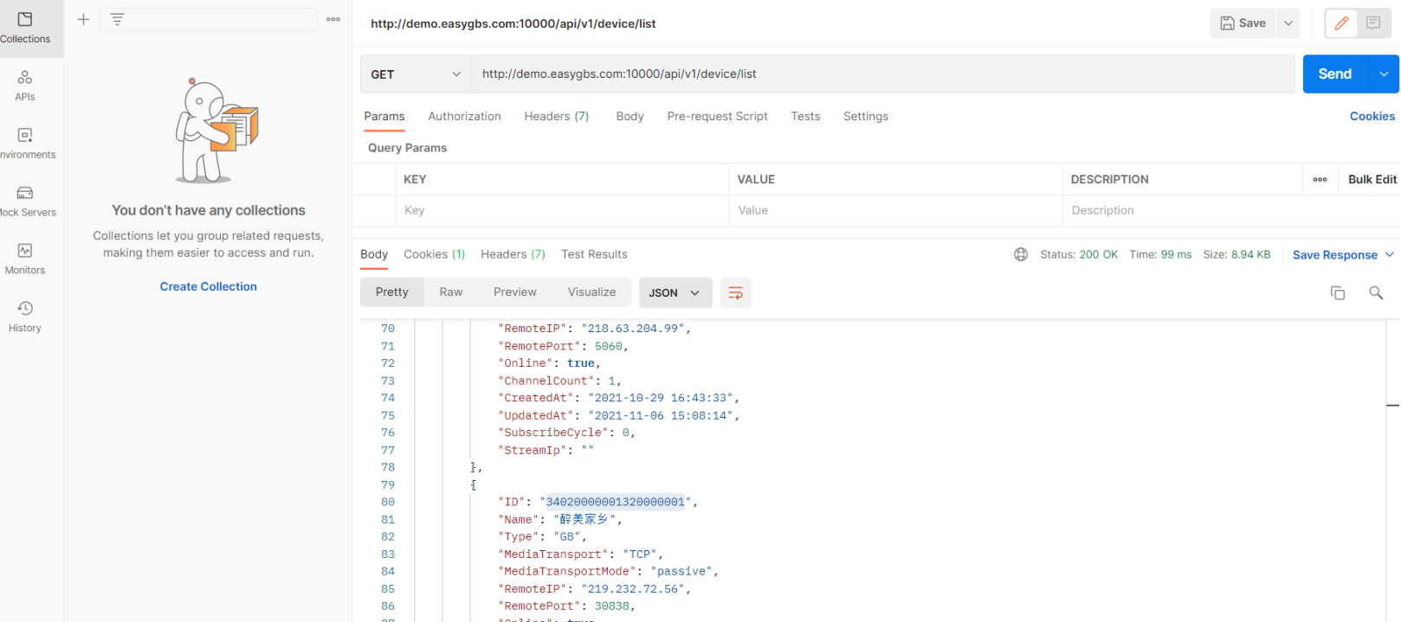Expand the Send button dropdown arrow
Screen dimensions: 1401x622
pyautogui.click(x=1384, y=74)
